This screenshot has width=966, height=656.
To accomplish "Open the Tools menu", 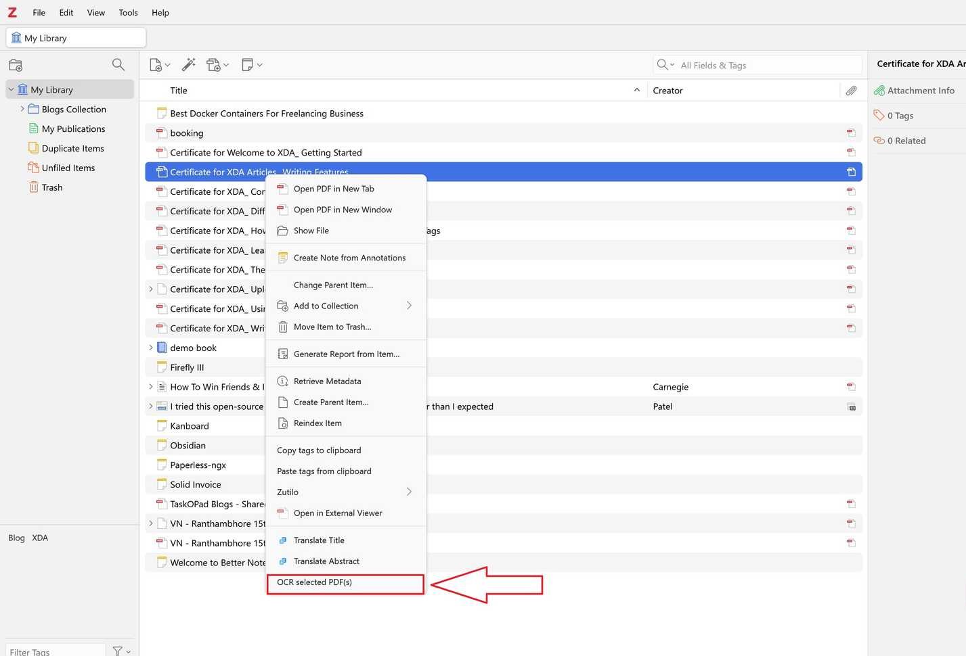I will click(127, 12).
